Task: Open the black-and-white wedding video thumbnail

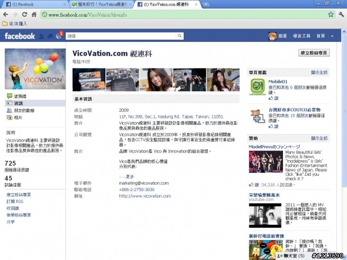Action: tap(265, 215)
